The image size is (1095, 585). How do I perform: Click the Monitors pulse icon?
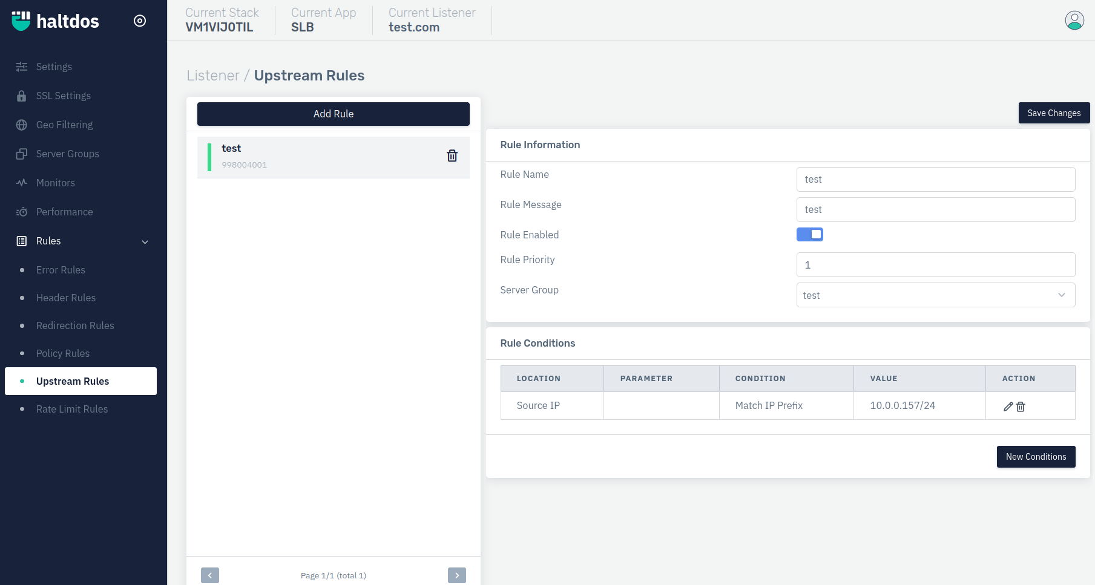pyautogui.click(x=22, y=183)
